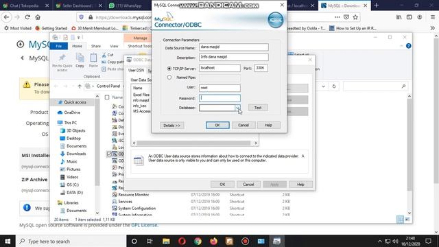Toggle select-all checkbox beside Name column

point(107,97)
